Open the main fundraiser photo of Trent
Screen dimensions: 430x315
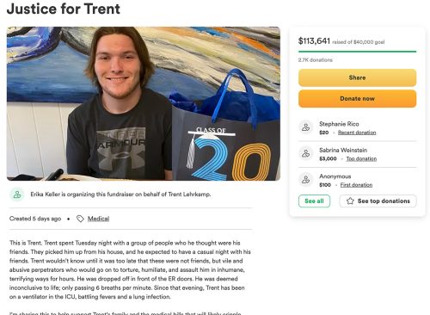(144, 103)
